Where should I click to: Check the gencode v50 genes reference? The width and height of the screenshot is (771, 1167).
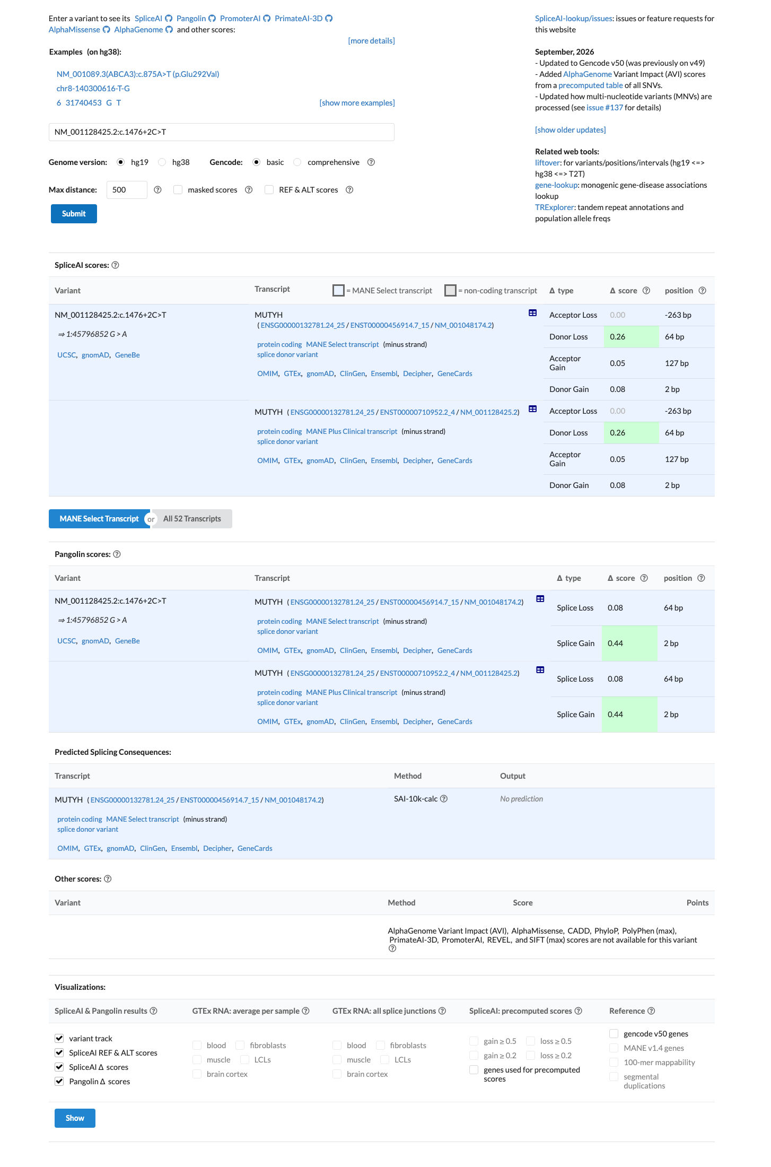coord(614,1034)
